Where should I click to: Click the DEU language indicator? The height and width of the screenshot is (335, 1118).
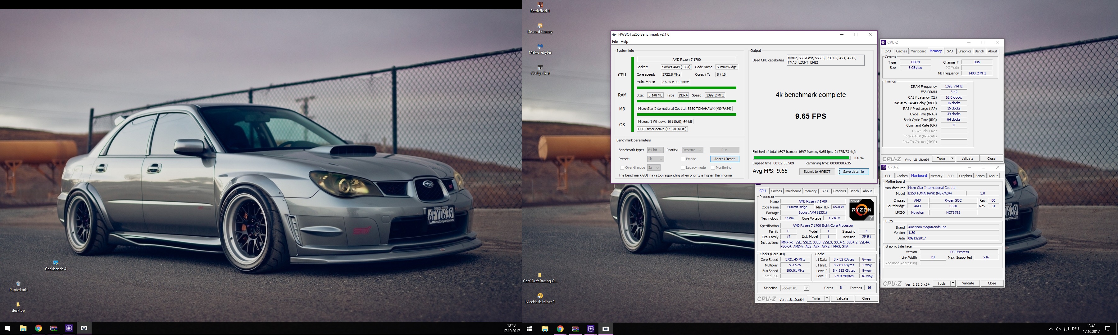(x=1075, y=329)
